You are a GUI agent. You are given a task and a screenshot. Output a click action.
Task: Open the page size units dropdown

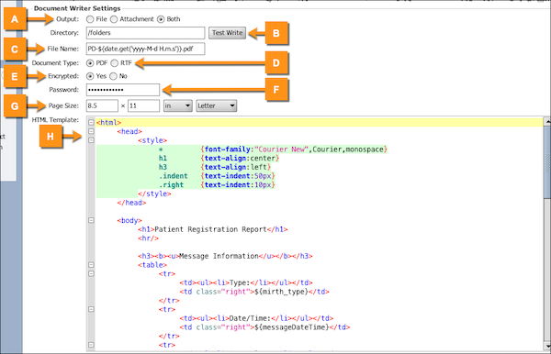pos(178,105)
